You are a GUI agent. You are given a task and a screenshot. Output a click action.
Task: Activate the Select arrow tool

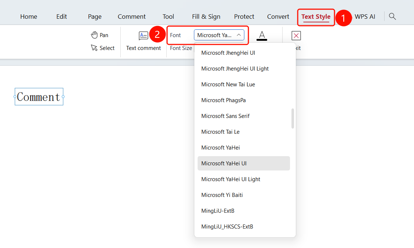[x=103, y=48]
